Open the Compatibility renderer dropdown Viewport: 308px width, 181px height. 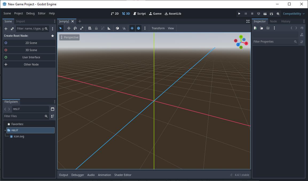coord(294,14)
